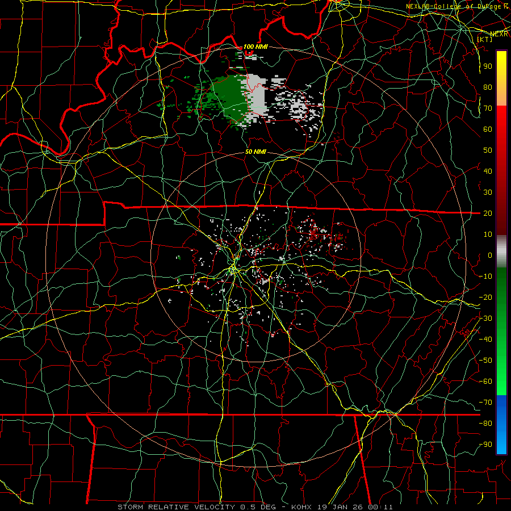Click the [KT] units label above the scale
This screenshot has height=511, width=511.
tap(484, 39)
